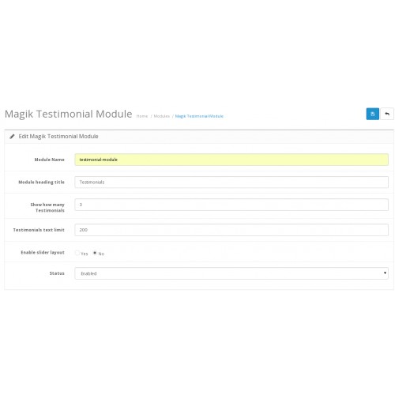Click the pencil edit icon
Image resolution: width=395 pixels, height=395 pixels.
[12, 137]
